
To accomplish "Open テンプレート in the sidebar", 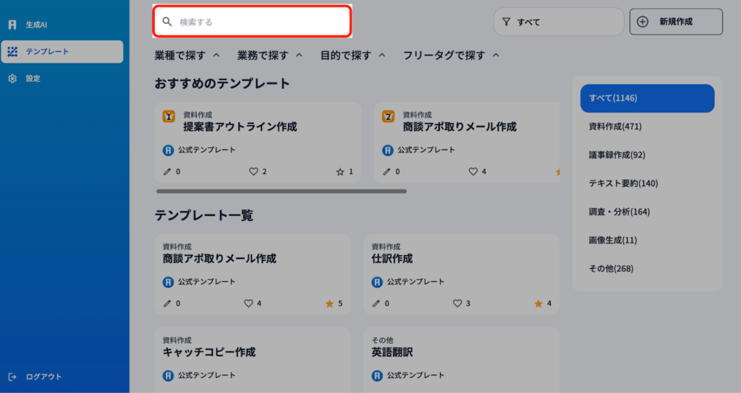I will (x=62, y=52).
